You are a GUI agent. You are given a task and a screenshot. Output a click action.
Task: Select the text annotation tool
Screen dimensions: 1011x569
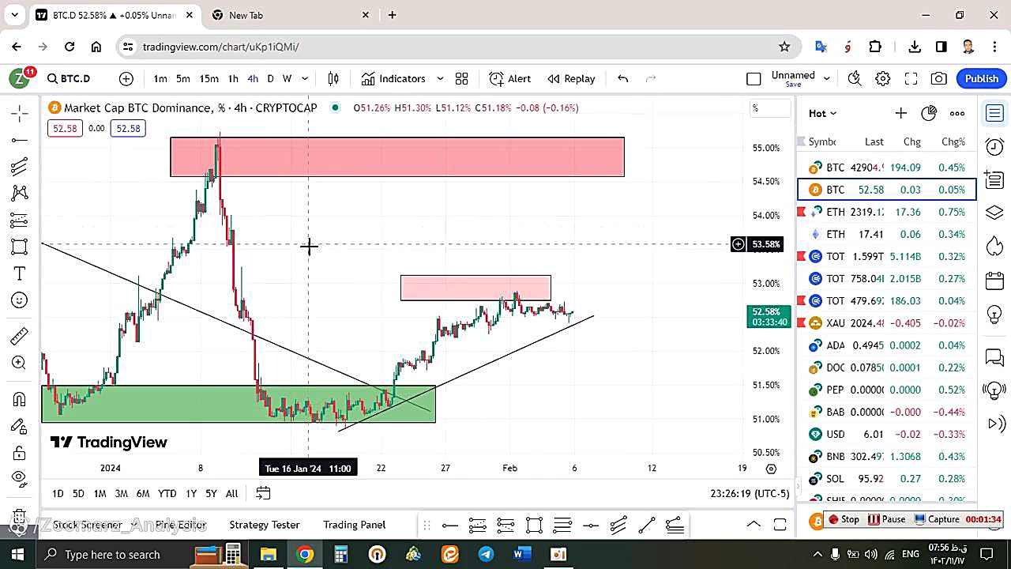20,273
